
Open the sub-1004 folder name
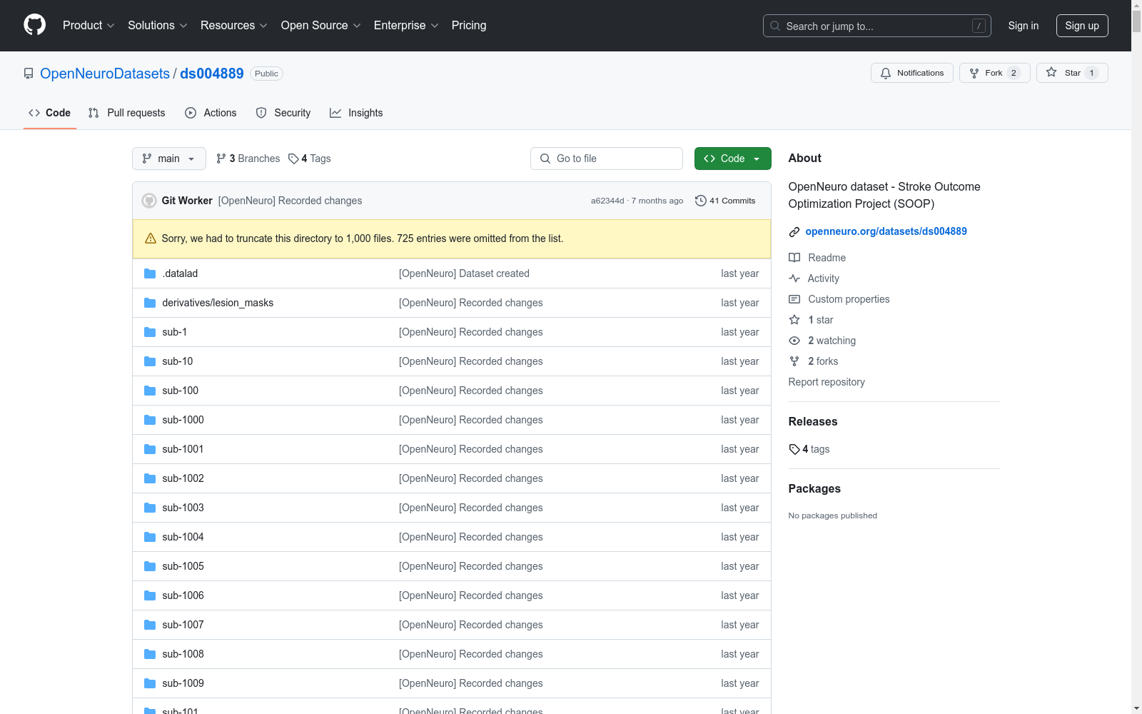(183, 537)
